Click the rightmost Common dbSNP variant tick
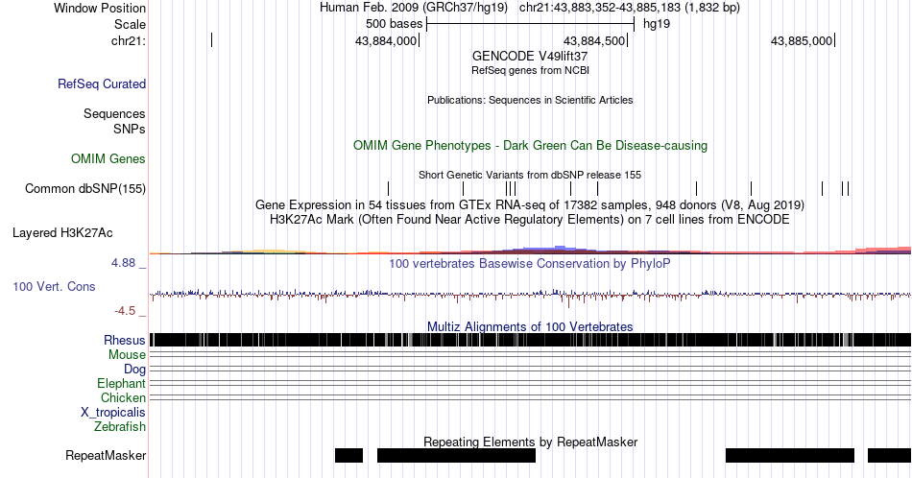This screenshot has width=912, height=478. coord(848,188)
